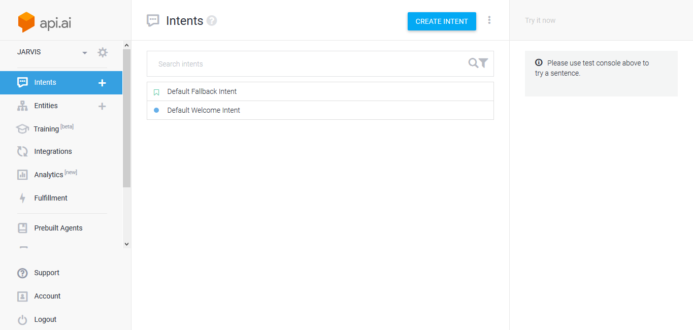
Task: Expand the JARVIS agent dropdown
Action: (84, 52)
